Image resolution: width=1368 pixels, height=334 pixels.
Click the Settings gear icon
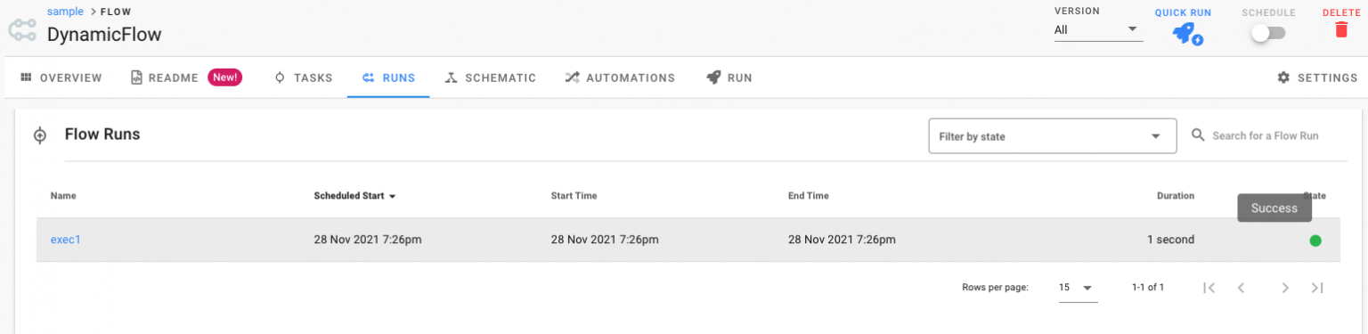(1283, 77)
